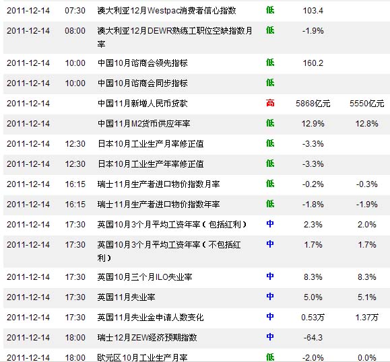
Task: Select 英国11月失业率 event name
Action: tap(127, 297)
